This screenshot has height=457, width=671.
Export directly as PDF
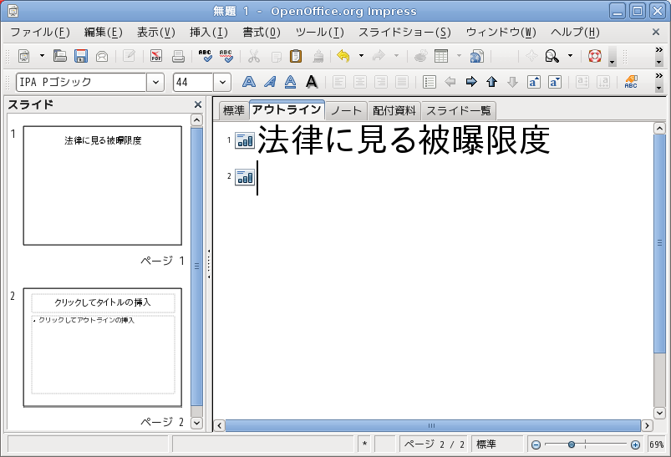156,57
